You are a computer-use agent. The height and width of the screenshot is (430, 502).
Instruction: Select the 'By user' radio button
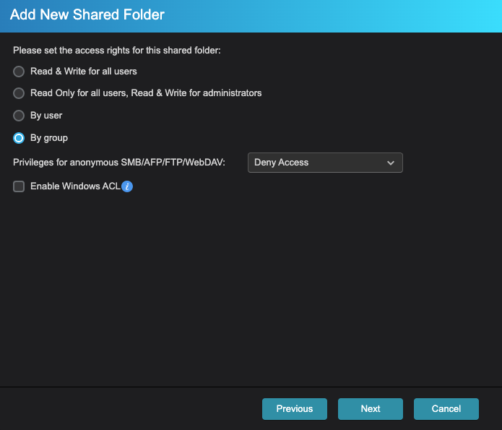coord(19,116)
